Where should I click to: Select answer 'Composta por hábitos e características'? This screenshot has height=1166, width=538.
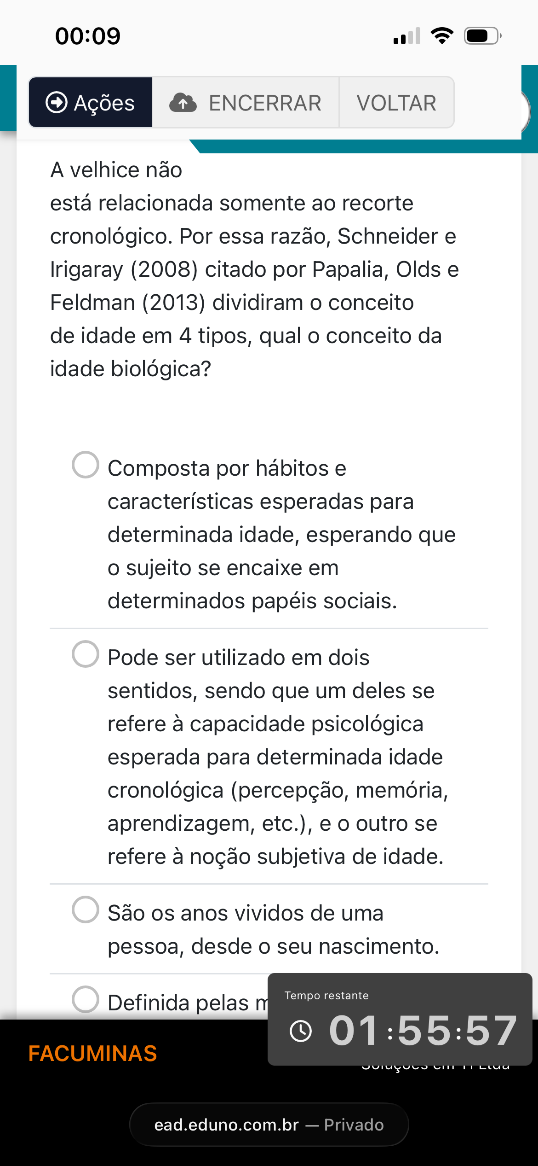point(86,465)
